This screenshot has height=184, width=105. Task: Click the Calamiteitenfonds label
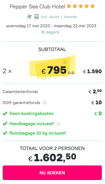[20, 92]
